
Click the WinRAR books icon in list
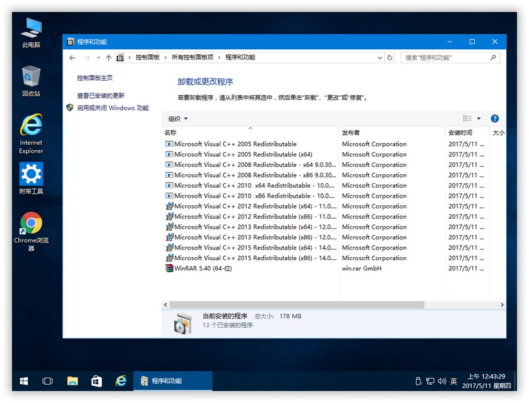[x=169, y=268]
